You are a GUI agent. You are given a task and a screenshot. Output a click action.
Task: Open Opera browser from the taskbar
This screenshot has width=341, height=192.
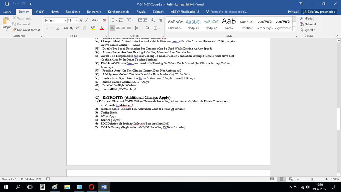click(x=92, y=187)
